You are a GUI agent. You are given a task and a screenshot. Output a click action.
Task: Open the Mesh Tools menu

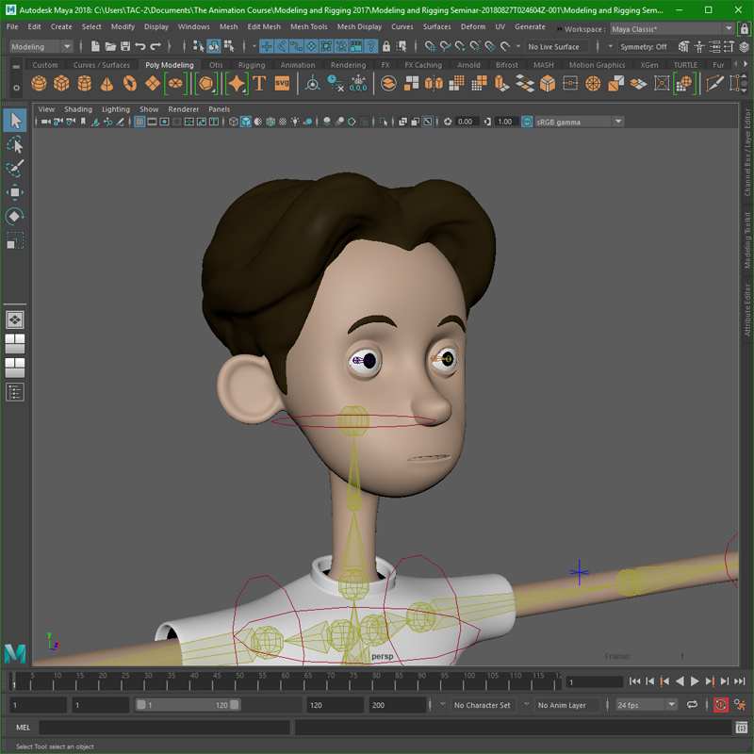(308, 26)
